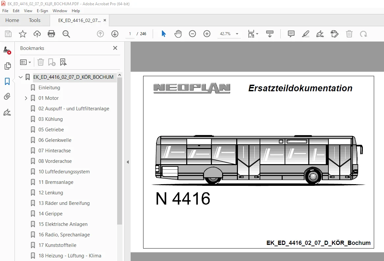Enable scrolling page display mode
The height and width of the screenshot is (261, 384).
269,34
